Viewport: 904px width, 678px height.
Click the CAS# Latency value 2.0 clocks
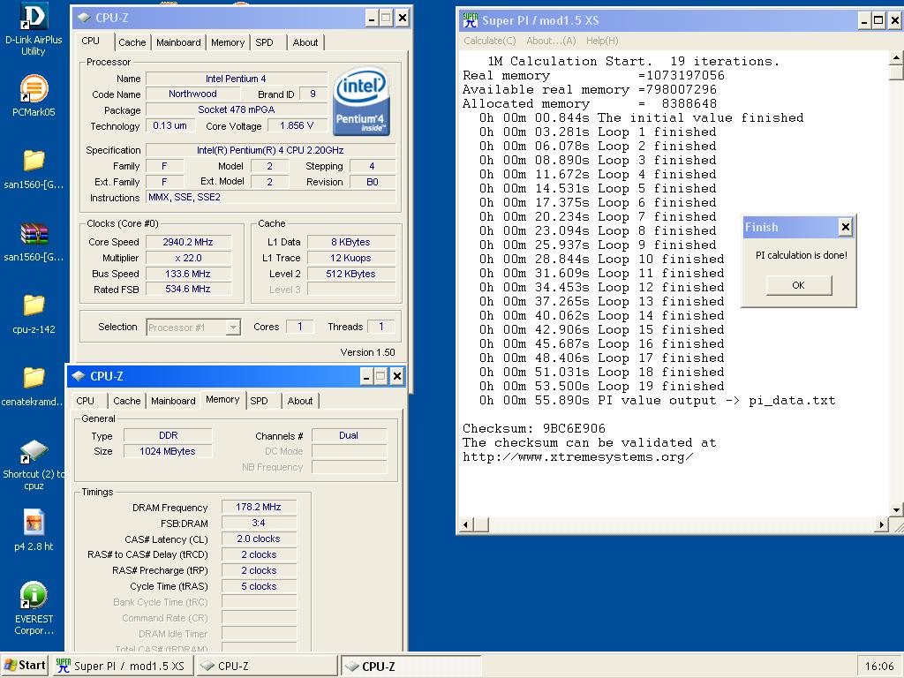pyautogui.click(x=259, y=539)
